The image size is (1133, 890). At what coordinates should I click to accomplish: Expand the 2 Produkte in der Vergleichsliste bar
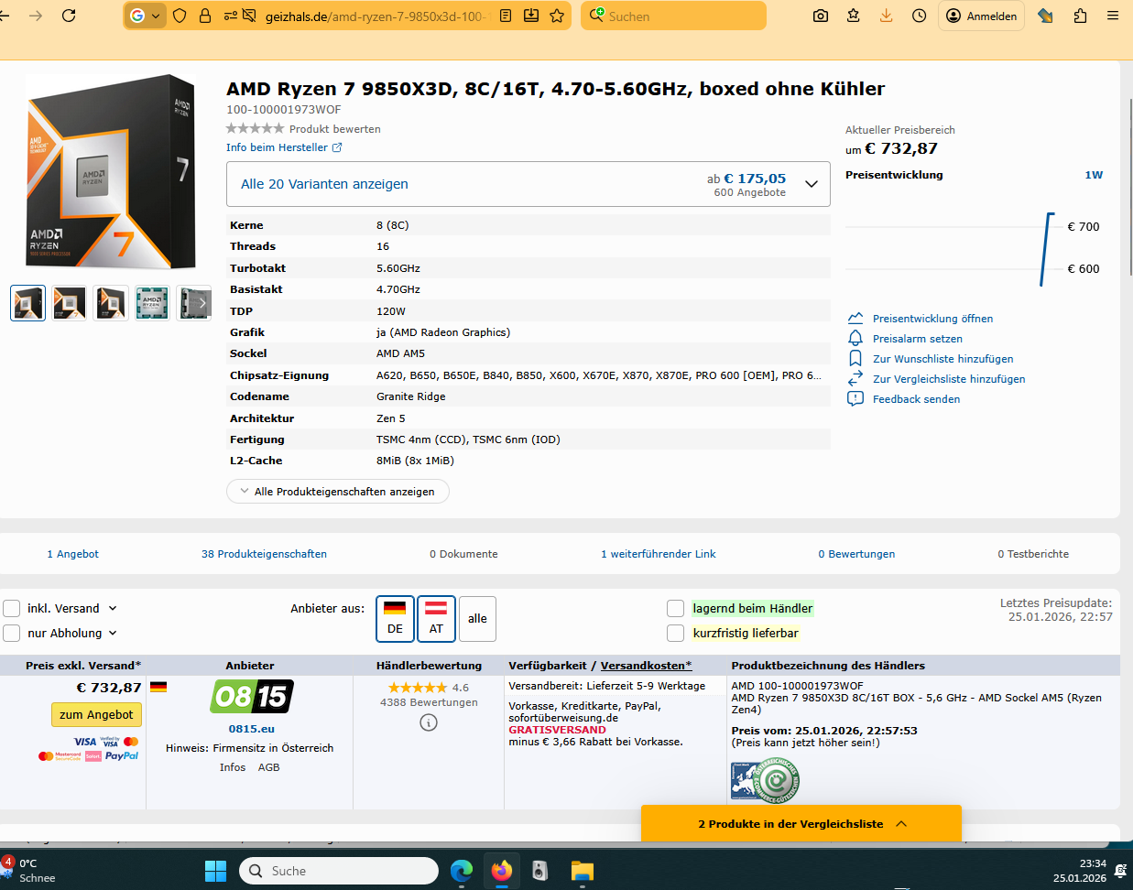coord(801,823)
